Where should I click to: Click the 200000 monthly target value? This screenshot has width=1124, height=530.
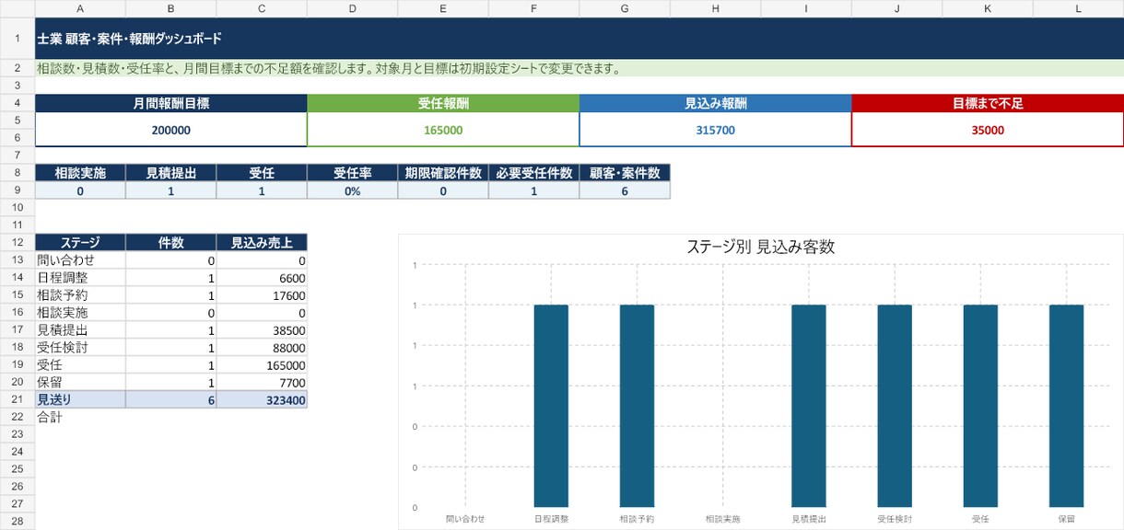(170, 130)
